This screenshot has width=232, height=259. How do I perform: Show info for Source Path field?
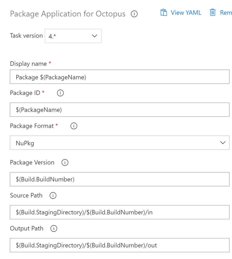tap(53, 196)
